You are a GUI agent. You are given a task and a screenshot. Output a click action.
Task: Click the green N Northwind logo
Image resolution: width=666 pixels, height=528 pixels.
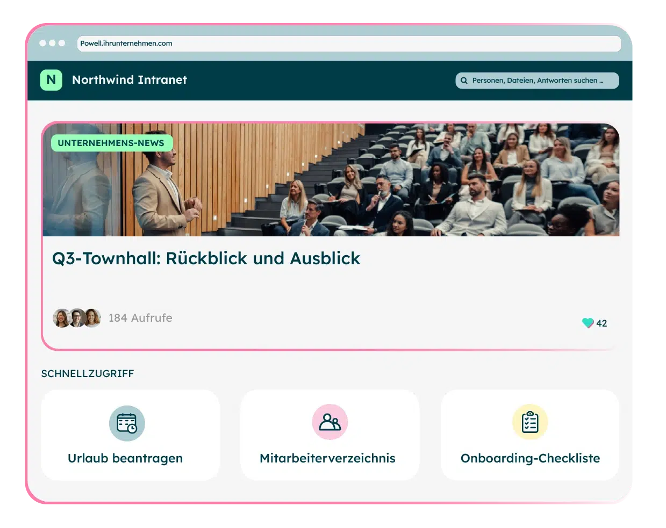(51, 80)
